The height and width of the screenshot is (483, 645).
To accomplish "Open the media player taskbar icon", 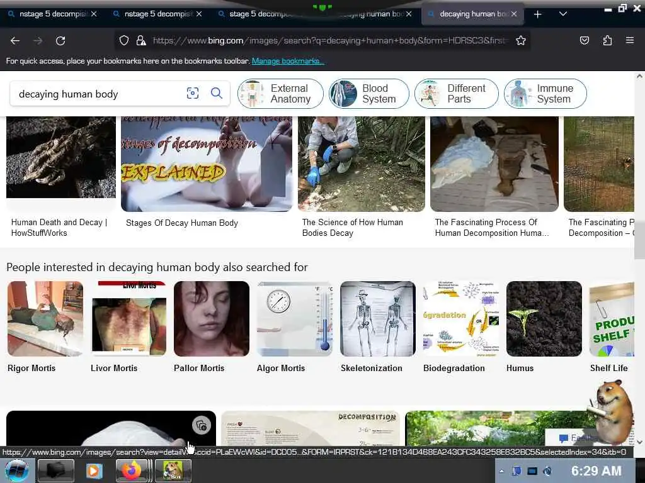I will point(94,470).
